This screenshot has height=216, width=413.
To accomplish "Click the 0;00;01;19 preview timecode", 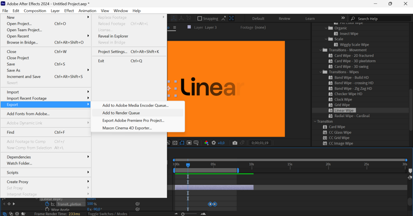I will (260, 143).
